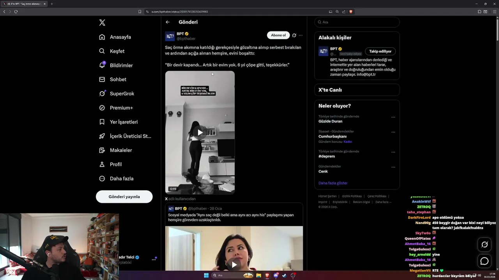This screenshot has width=499, height=280.
Task: Close the X'te BPT tab
Action: (x=44, y=4)
